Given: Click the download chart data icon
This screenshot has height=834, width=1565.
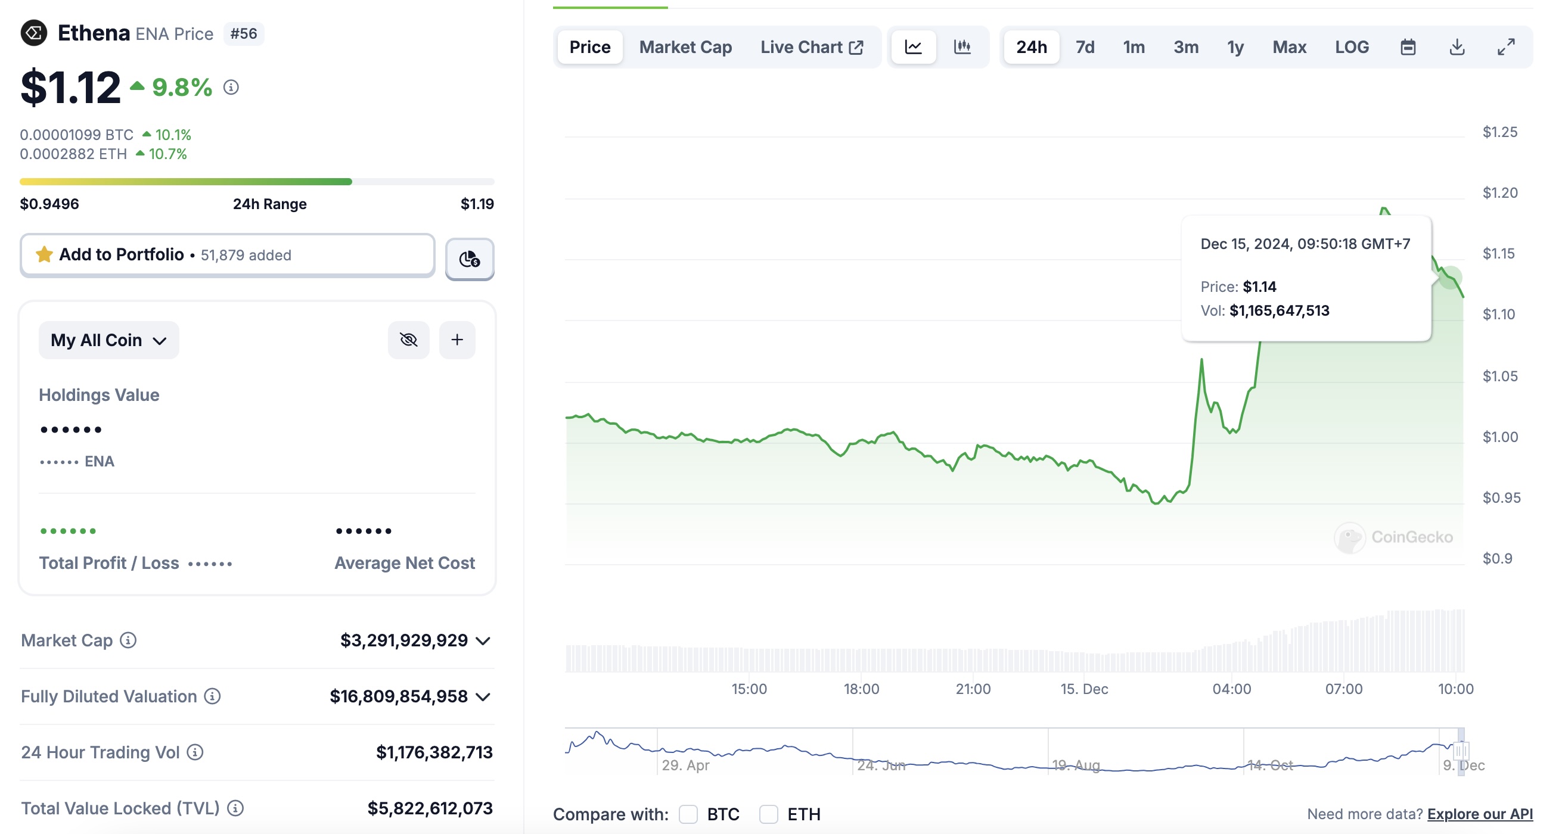Looking at the screenshot, I should pyautogui.click(x=1457, y=47).
